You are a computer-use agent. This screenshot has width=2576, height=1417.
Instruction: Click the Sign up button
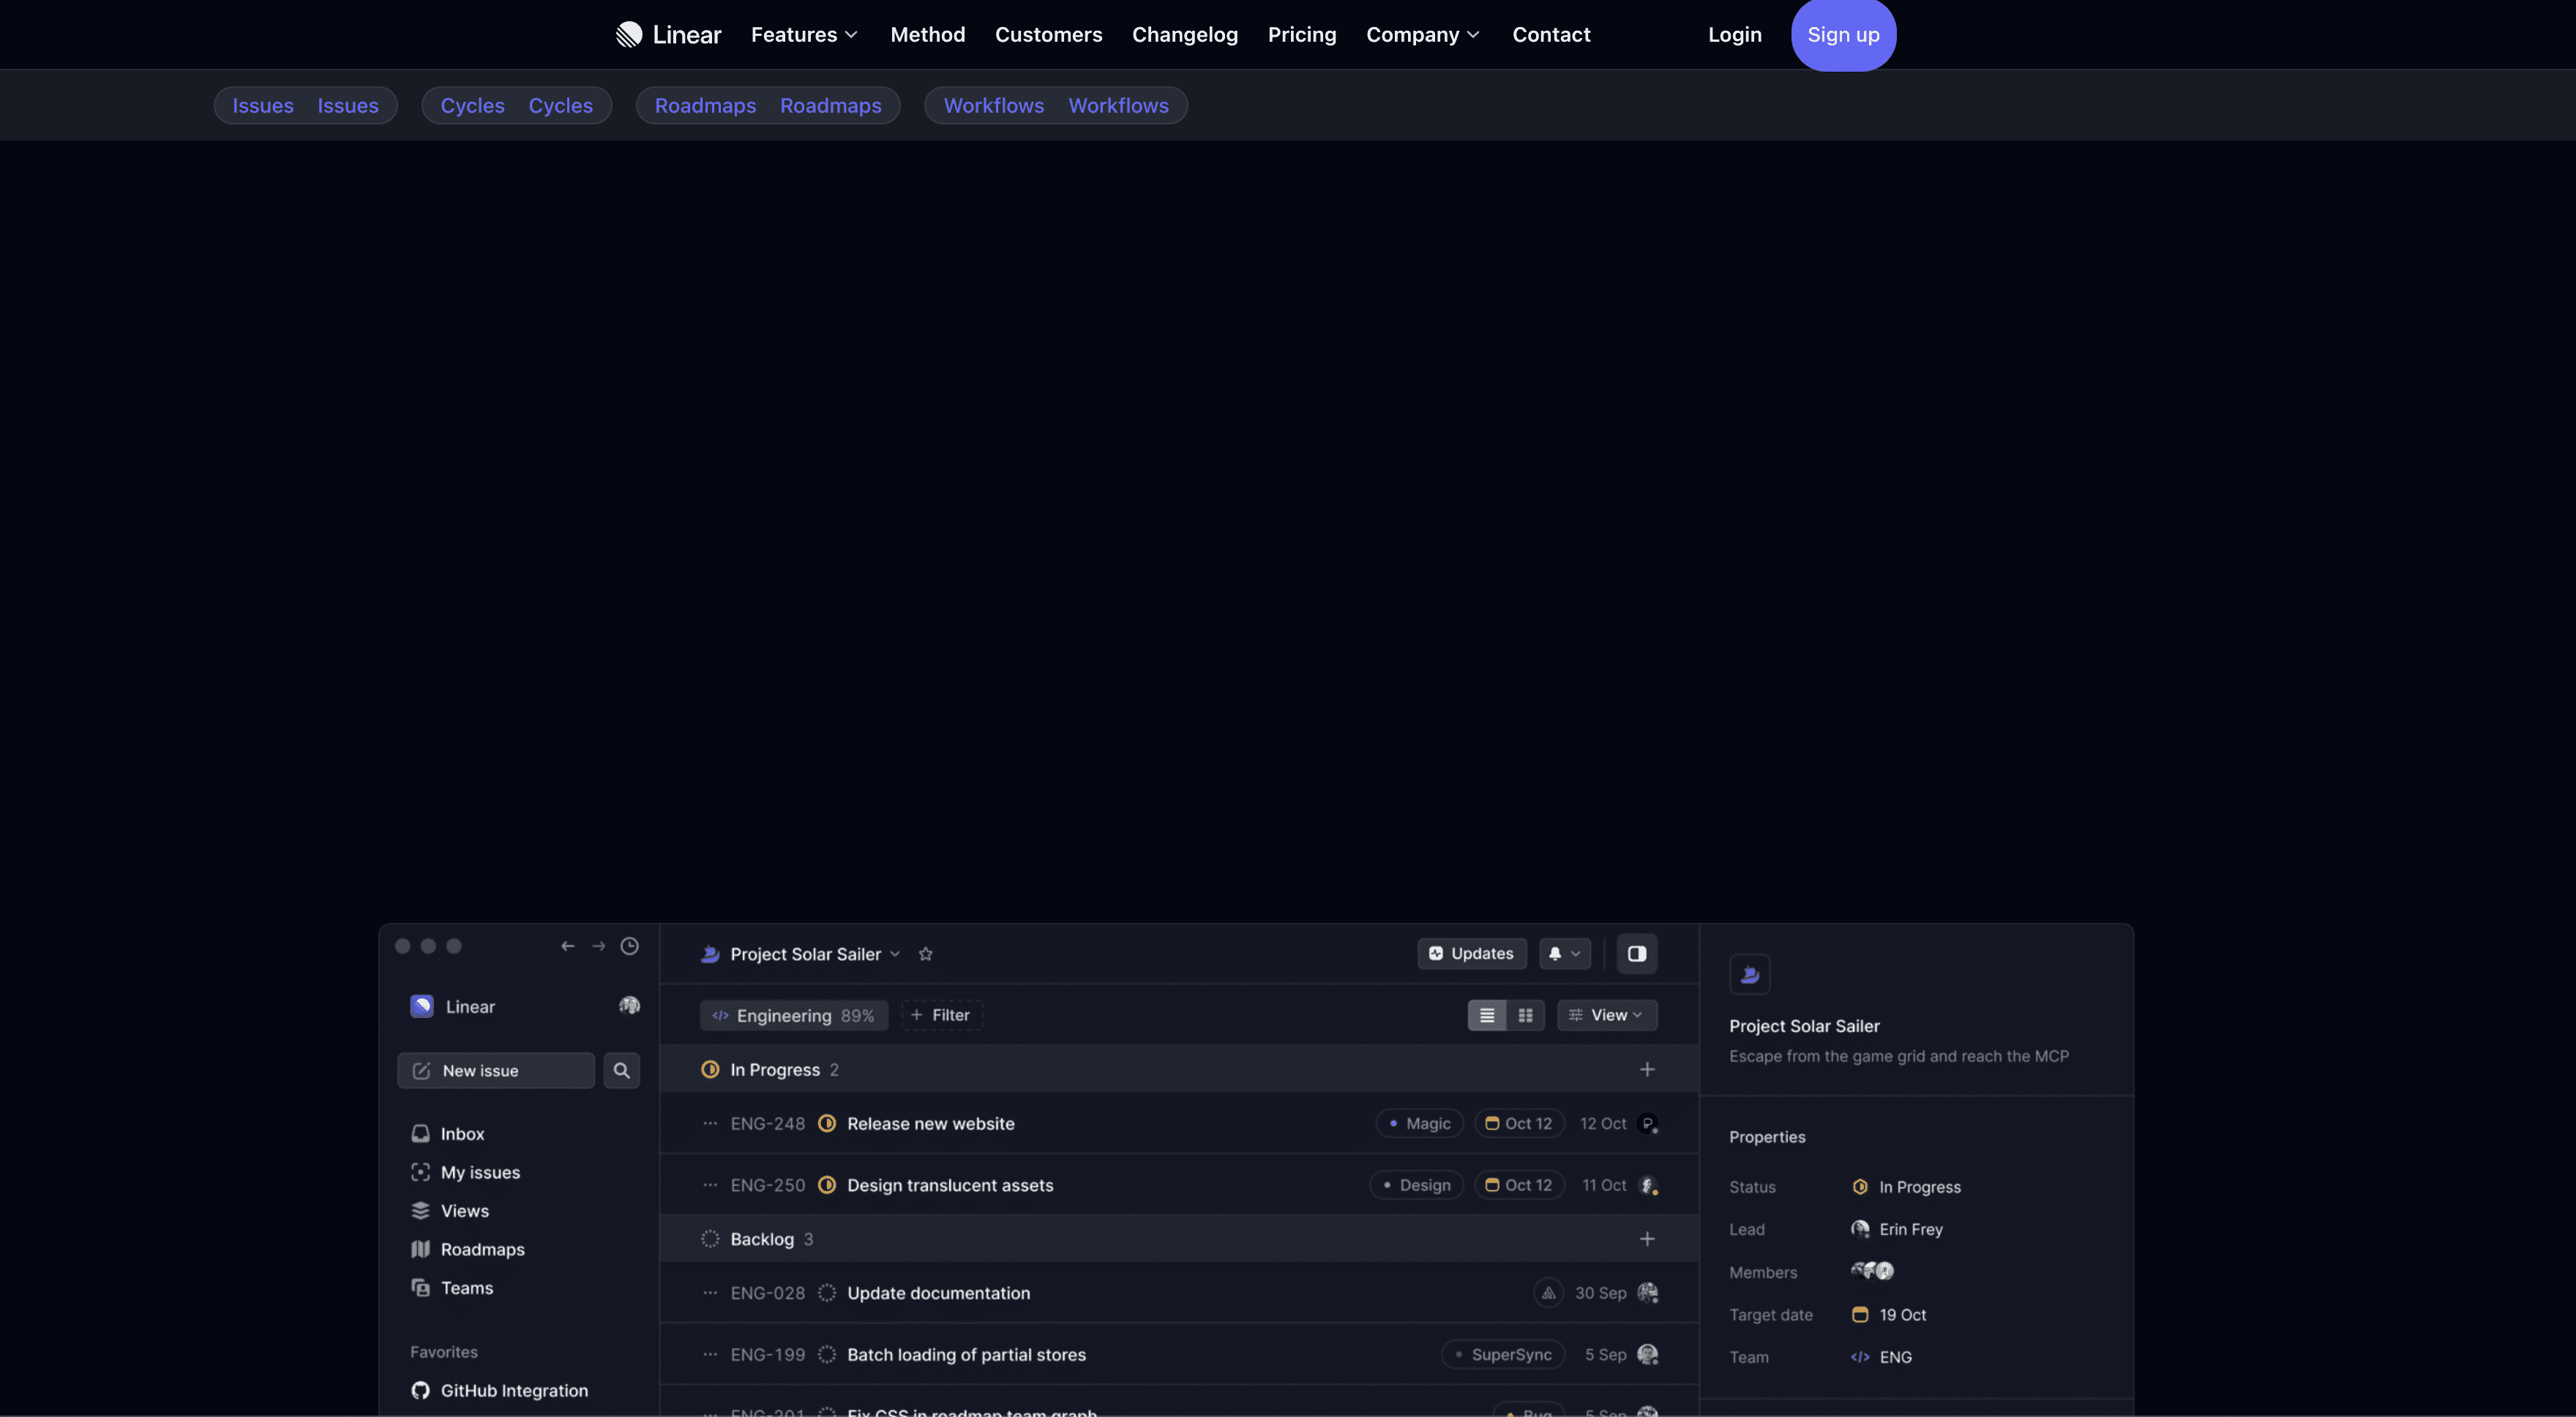point(1843,35)
